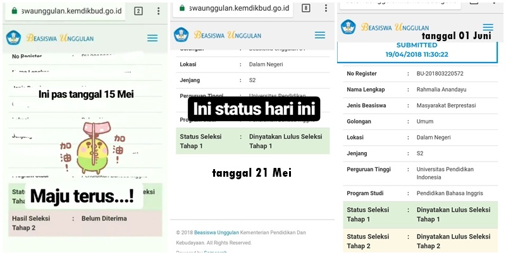Select 'Dalam Negeri' value in right screenshot

433,137
